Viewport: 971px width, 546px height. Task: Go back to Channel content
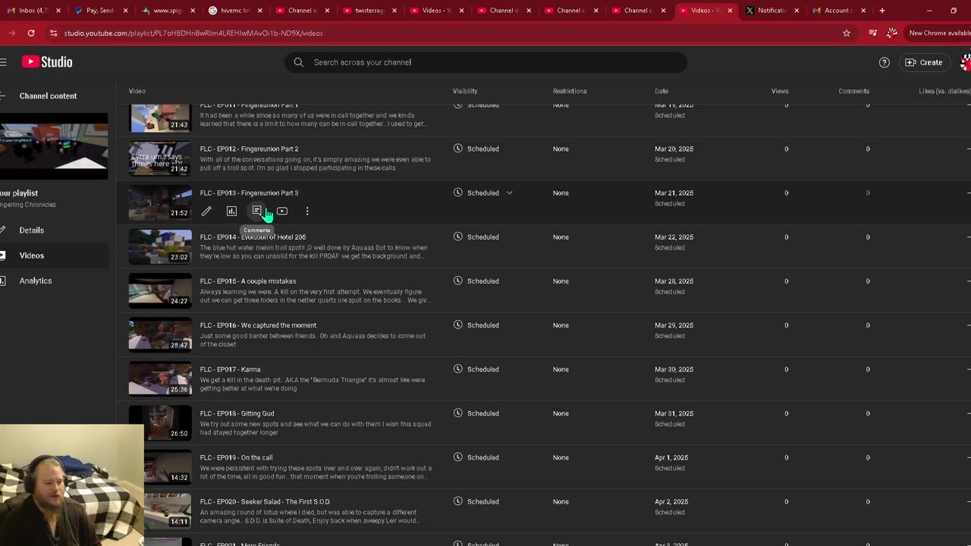click(x=48, y=96)
